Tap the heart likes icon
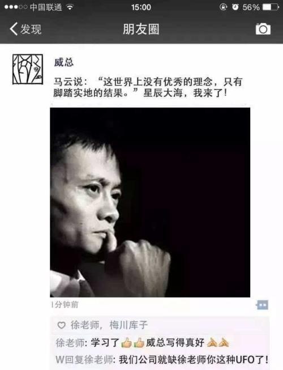This screenshot has height=370, width=283. pos(61,325)
